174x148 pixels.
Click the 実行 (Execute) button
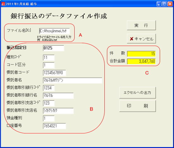click(x=141, y=25)
